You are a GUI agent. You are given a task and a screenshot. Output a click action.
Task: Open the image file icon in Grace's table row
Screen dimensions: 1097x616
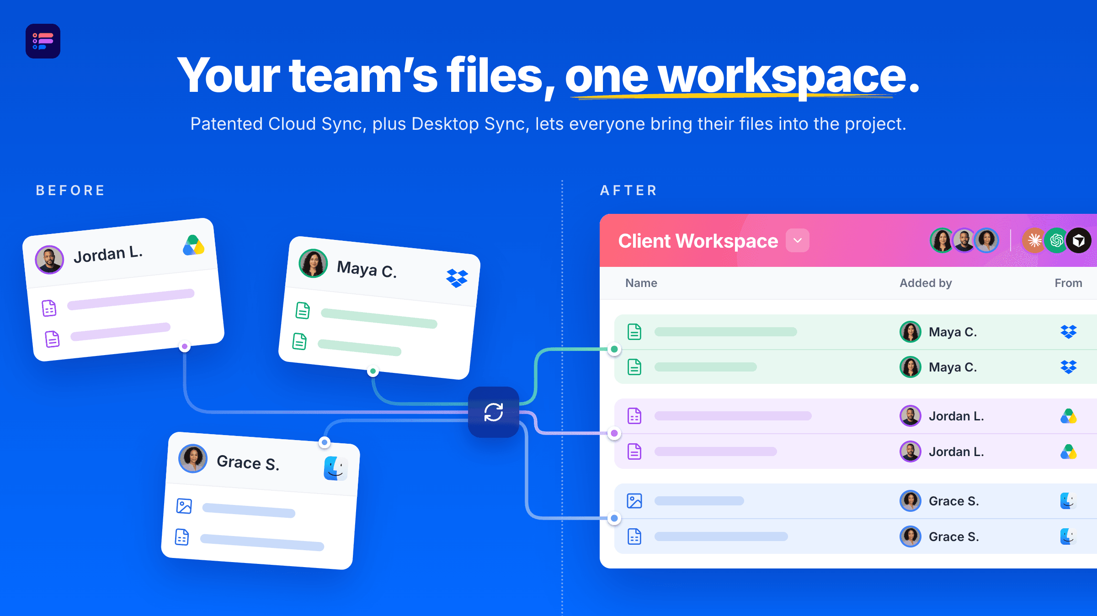634,501
